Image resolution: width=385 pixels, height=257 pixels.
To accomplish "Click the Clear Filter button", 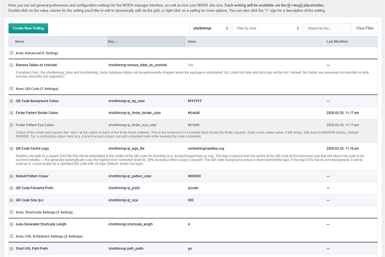I will (x=365, y=28).
